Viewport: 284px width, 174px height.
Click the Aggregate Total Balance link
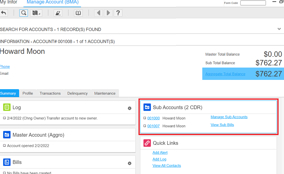pyautogui.click(x=225, y=74)
